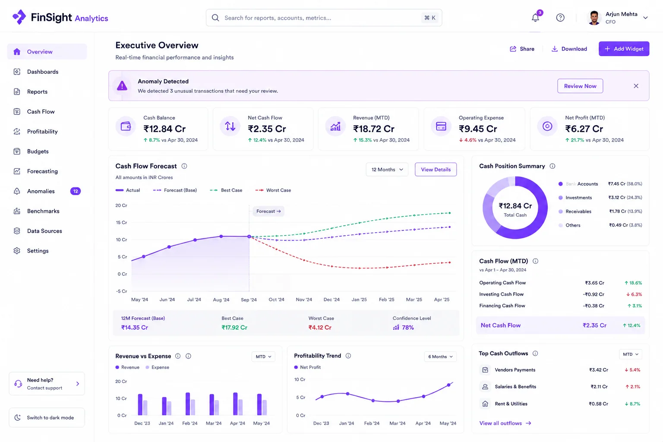Screen dimensions: 663x442
Task: Open Reports in sidebar
Action: click(x=47, y=92)
